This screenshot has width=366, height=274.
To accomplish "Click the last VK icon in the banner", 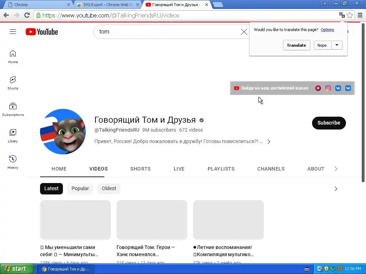I will click(x=348, y=88).
